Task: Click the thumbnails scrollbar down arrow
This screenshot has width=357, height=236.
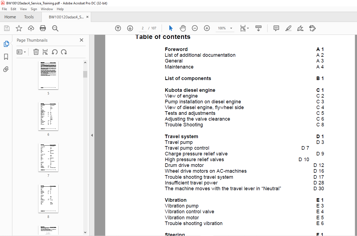Action: pyautogui.click(x=85, y=232)
